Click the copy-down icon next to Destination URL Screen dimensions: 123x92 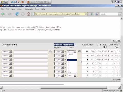click(x=50, y=51)
